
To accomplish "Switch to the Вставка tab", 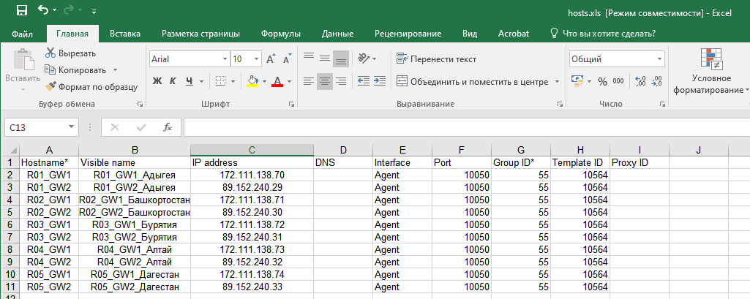I will pos(125,34).
